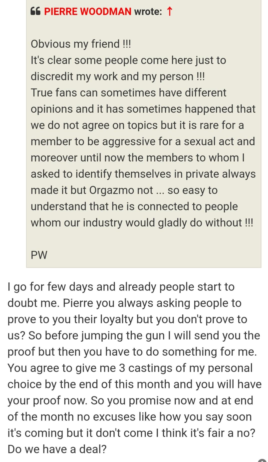Click the 'PW' signature in the quote
The width and height of the screenshot is (268, 462).
pos(39,255)
